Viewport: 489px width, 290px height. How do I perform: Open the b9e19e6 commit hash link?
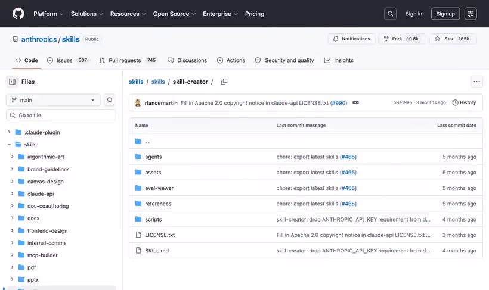click(403, 102)
